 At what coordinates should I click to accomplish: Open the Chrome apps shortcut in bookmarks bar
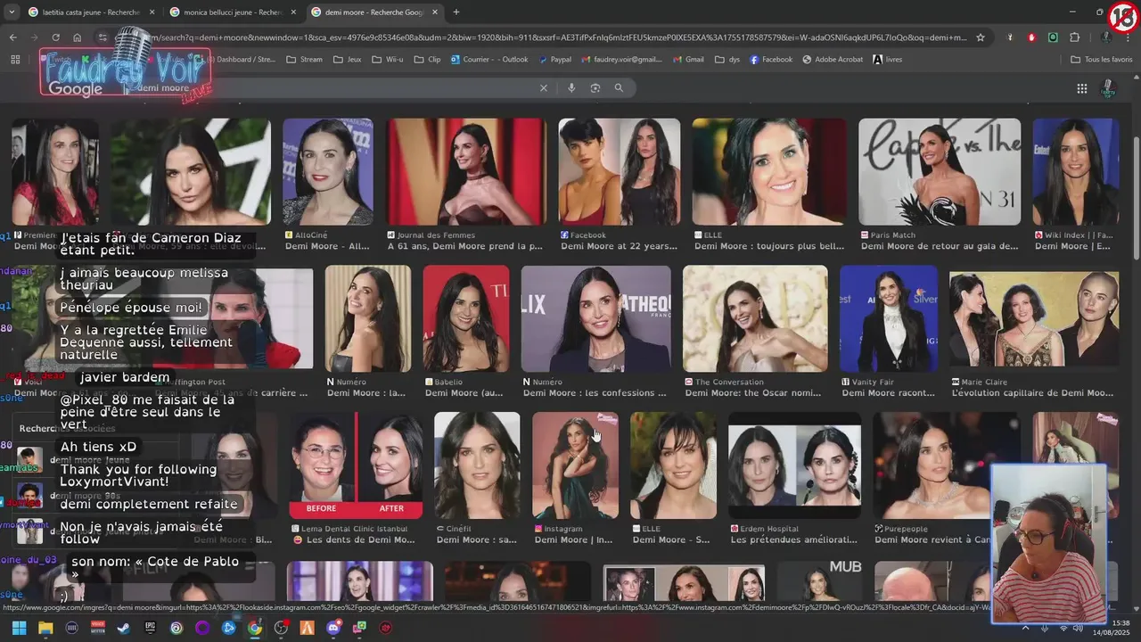[x=15, y=60]
